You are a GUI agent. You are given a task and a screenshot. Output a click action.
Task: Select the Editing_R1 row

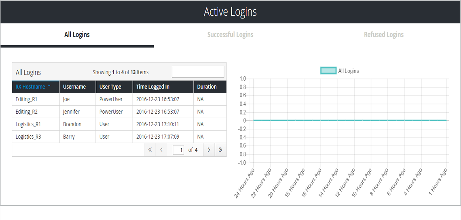pos(26,99)
